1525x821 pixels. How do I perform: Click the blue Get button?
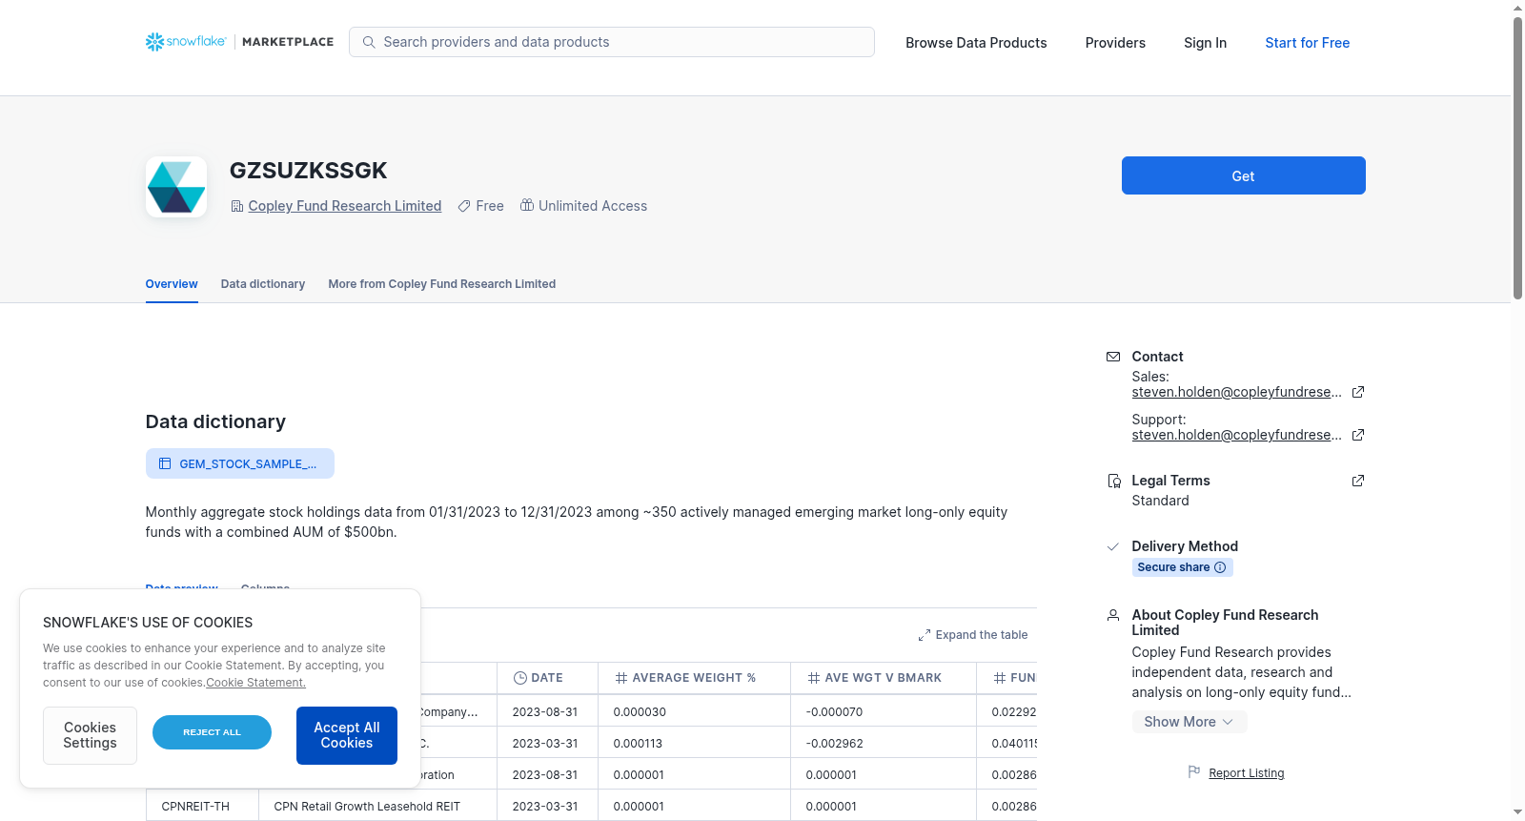(1244, 175)
